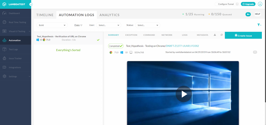Open the Build dropdown filter
The height and width of the screenshot is (125, 266).
52,25
